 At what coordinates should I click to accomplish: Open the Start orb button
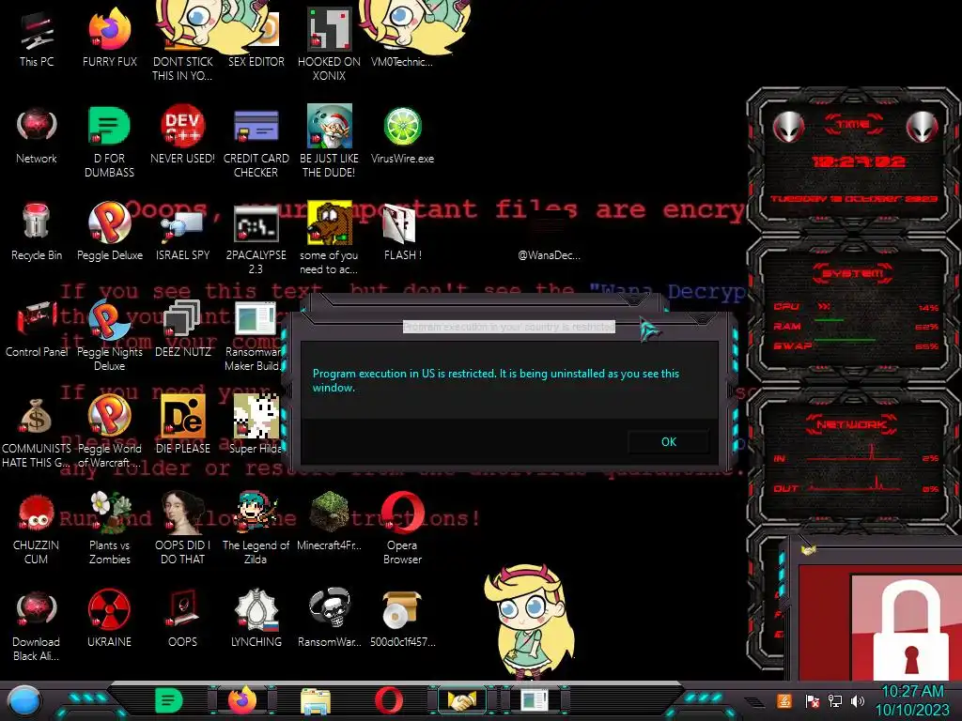(23, 700)
